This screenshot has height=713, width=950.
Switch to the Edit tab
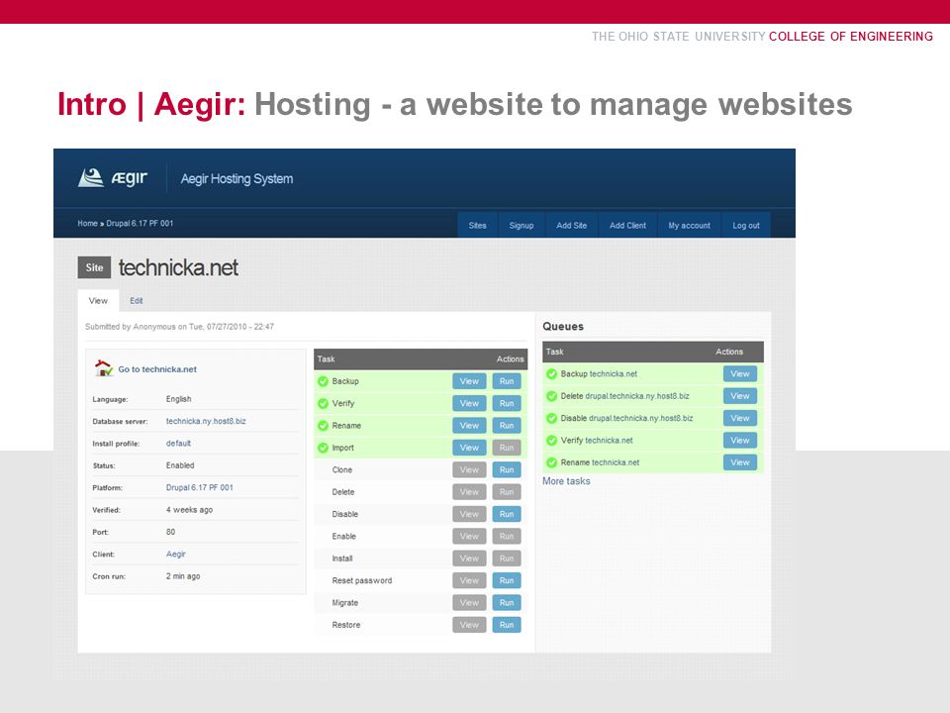click(x=137, y=301)
